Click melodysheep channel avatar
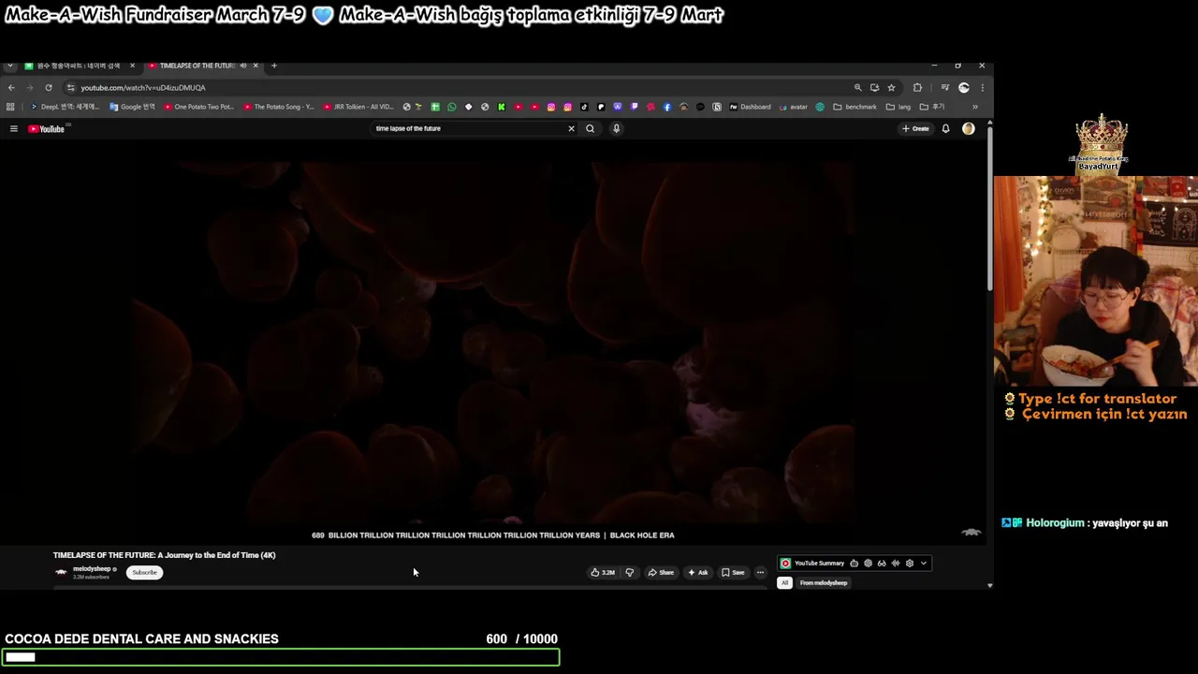 [61, 572]
